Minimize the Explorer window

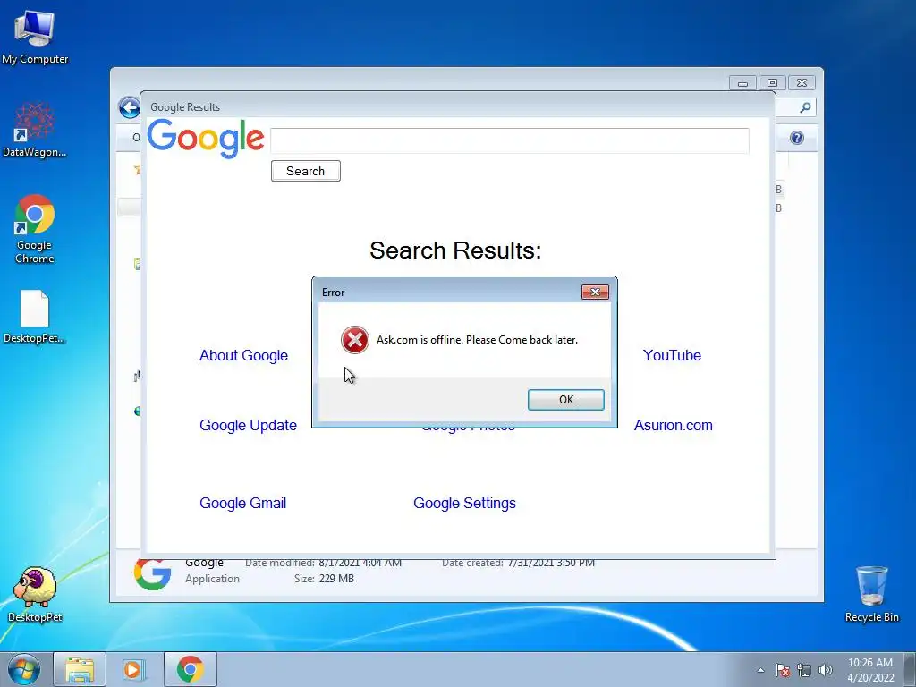point(742,83)
